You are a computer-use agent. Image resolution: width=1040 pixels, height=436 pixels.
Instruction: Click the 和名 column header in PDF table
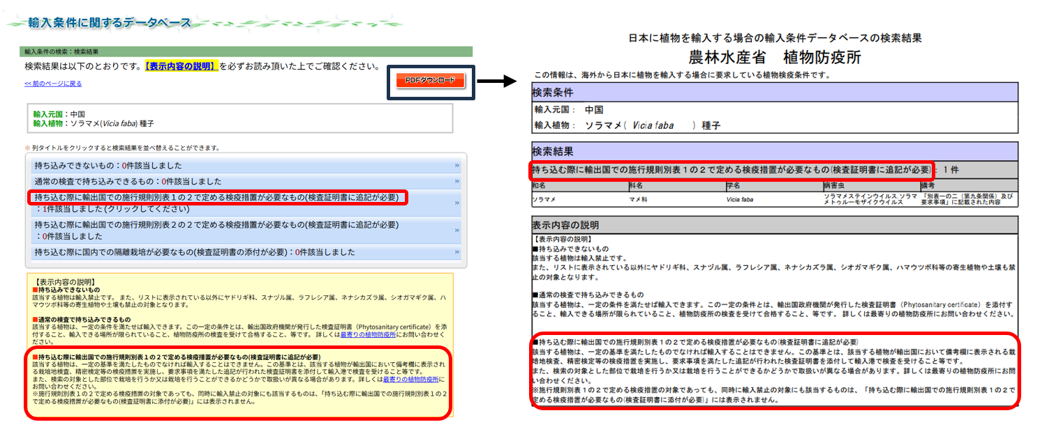(x=539, y=186)
